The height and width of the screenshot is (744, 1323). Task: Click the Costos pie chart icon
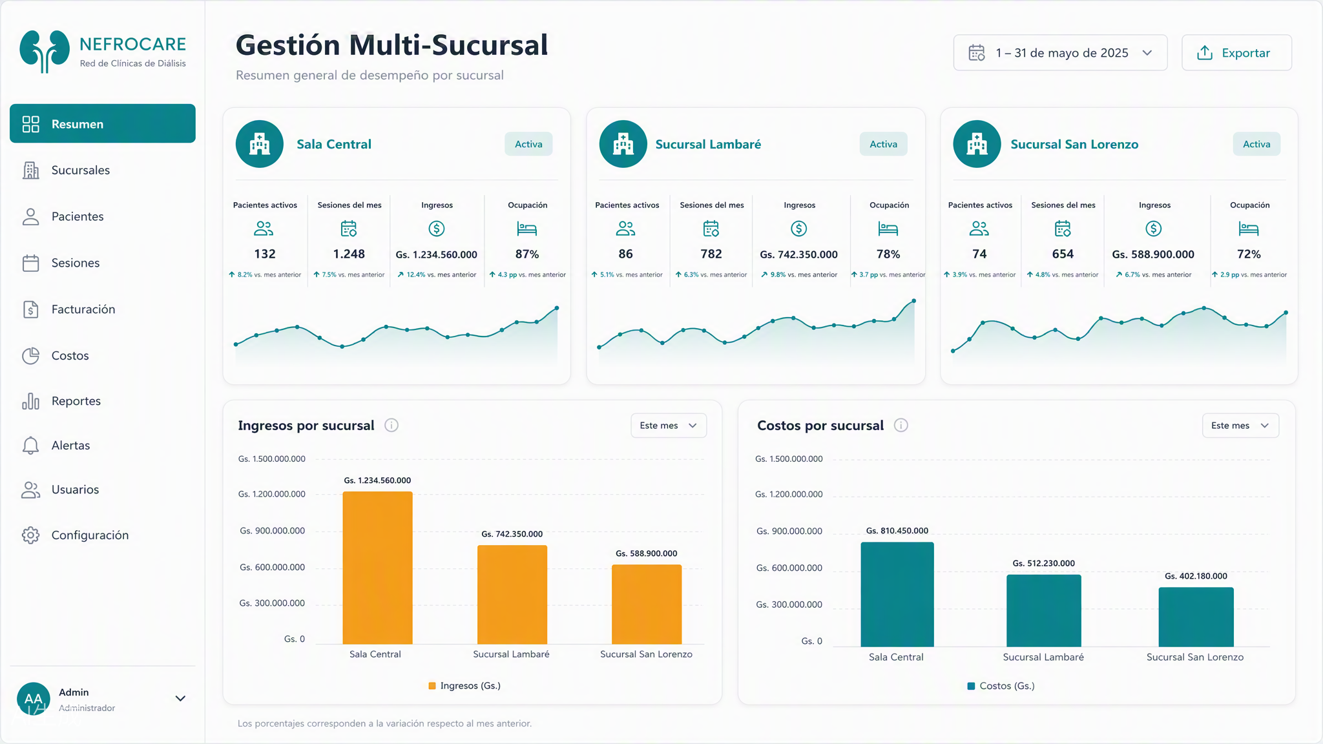[30, 356]
